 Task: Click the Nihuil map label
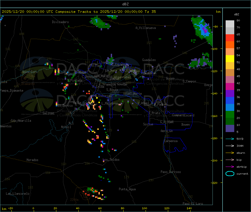(66, 127)
